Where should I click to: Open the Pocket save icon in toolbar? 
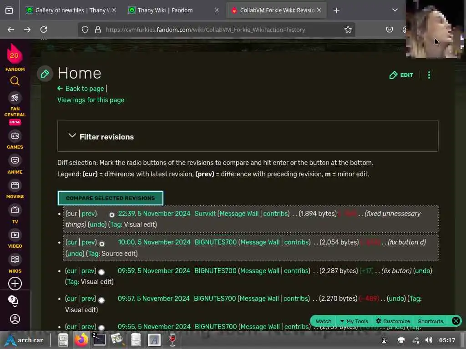(390, 30)
